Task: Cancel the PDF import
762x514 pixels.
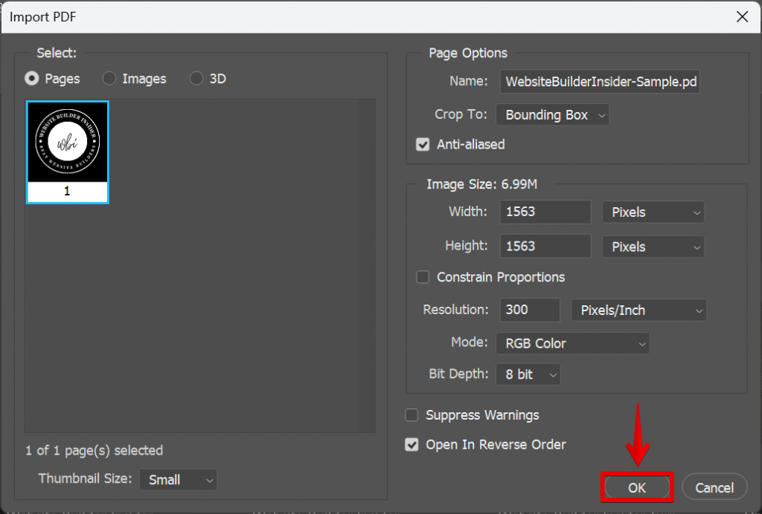Action: pos(714,487)
